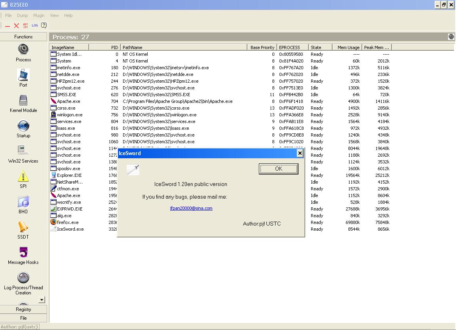This screenshot has height=330, width=456.
Task: Open the Plugin menu
Action: [39, 15]
